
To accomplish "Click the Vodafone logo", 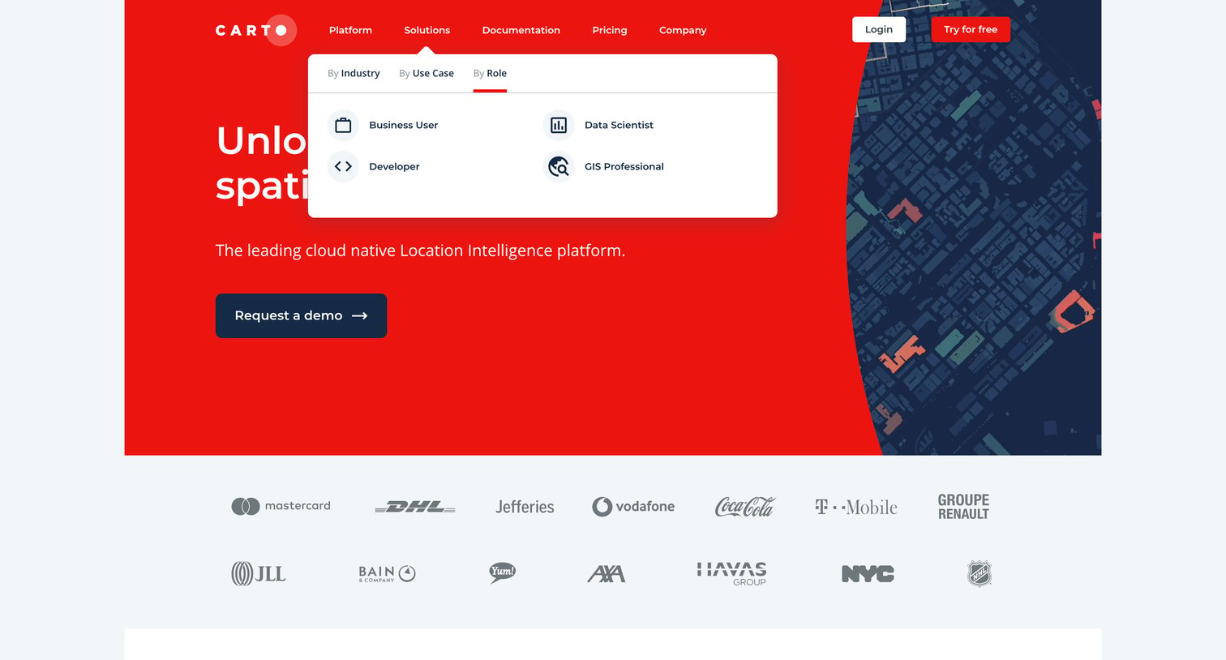I will coord(633,507).
